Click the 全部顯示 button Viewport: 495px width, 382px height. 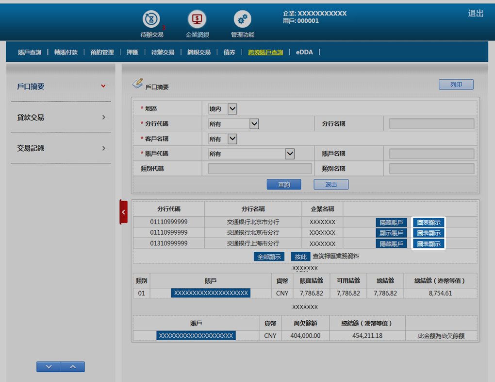(x=269, y=257)
